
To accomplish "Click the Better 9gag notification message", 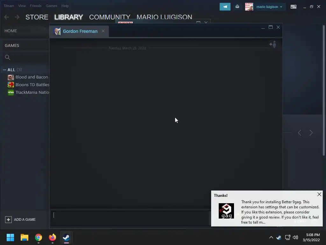I will pyautogui.click(x=280, y=212).
